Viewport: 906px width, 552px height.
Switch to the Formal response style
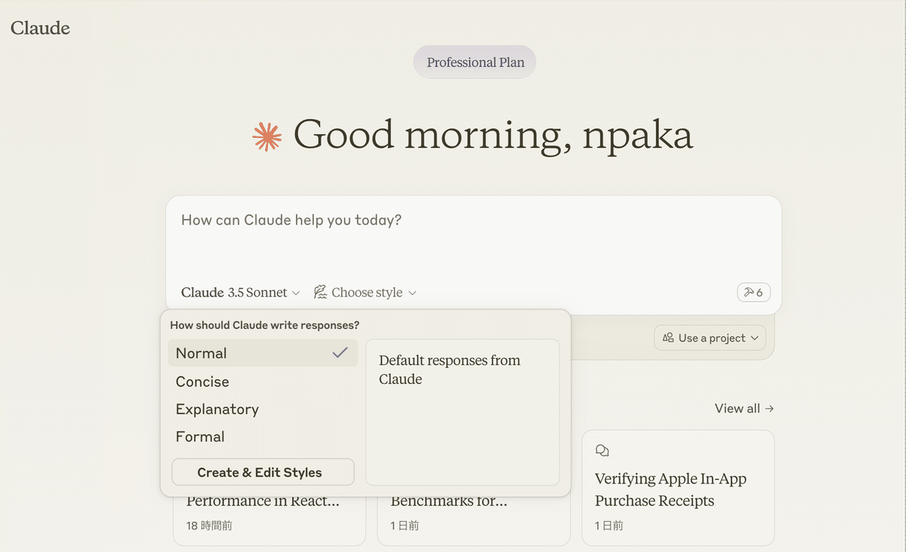tap(200, 437)
